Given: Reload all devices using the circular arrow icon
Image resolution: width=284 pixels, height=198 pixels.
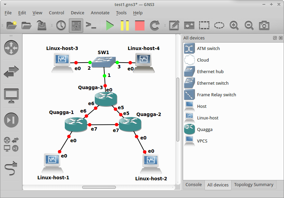Looking at the screenshot, I should click(x=154, y=25).
